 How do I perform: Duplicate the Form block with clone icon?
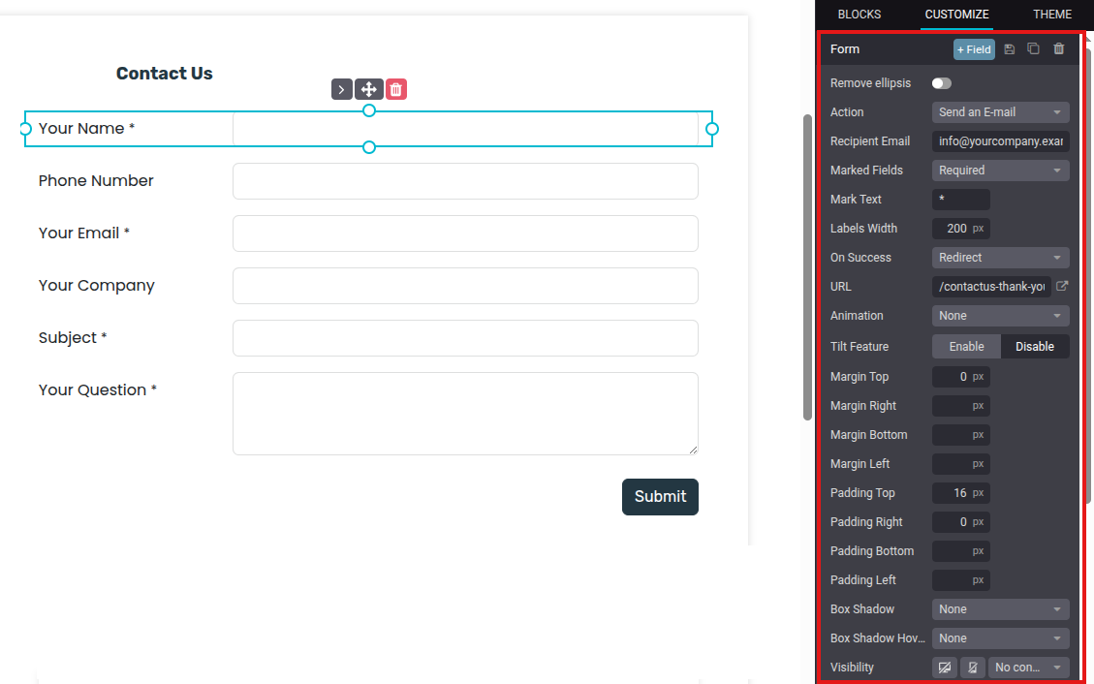1034,49
